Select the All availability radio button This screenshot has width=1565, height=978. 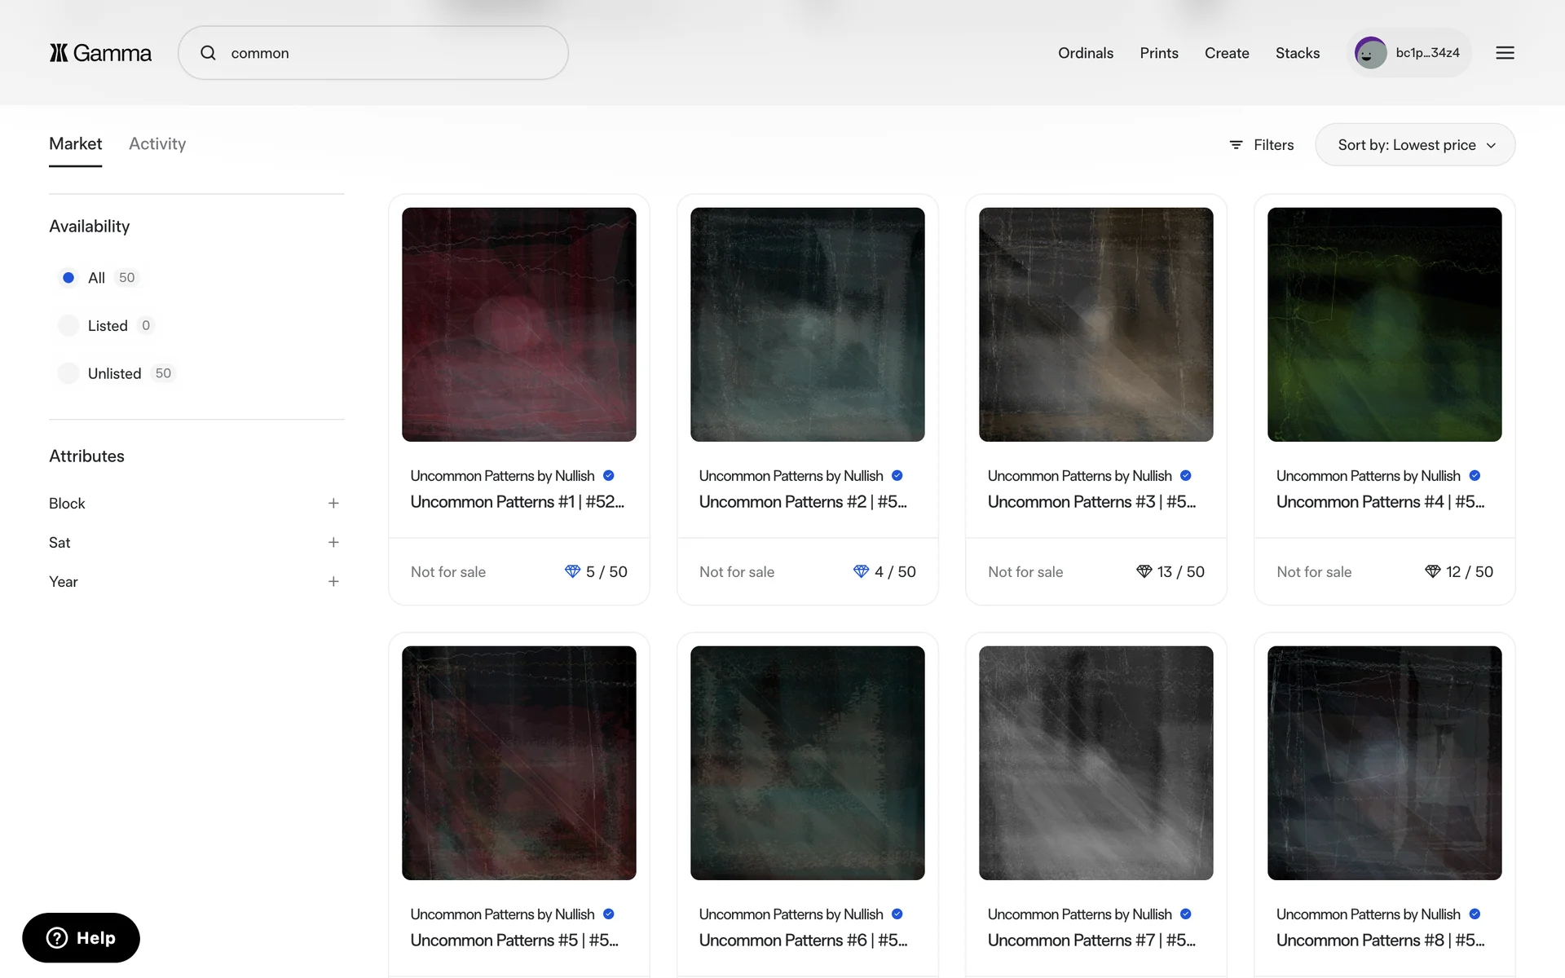[x=69, y=278]
